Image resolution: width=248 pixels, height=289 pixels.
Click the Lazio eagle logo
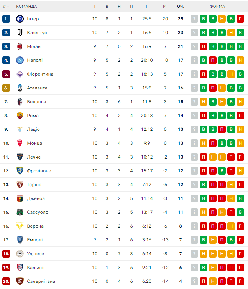pos(20,129)
